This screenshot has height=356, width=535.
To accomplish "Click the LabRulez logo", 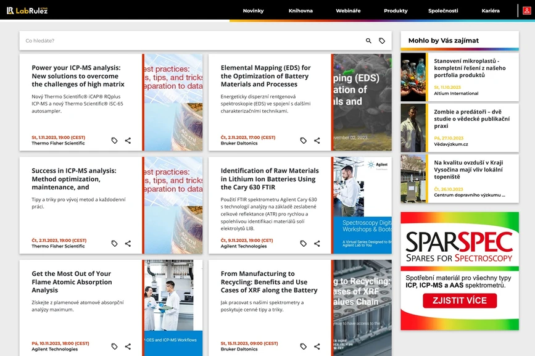I will click(27, 10).
